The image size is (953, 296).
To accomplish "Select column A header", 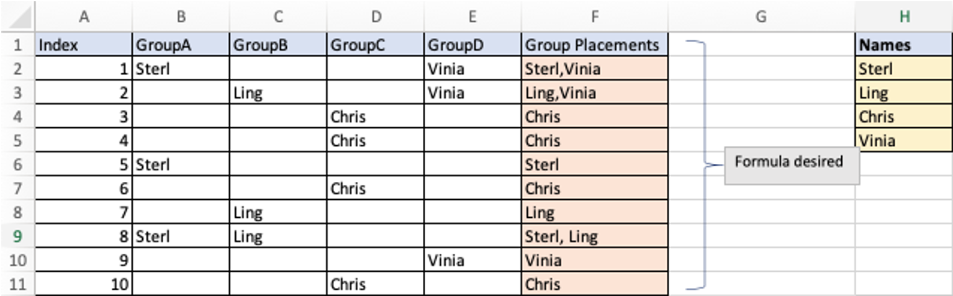I will pyautogui.click(x=84, y=17).
